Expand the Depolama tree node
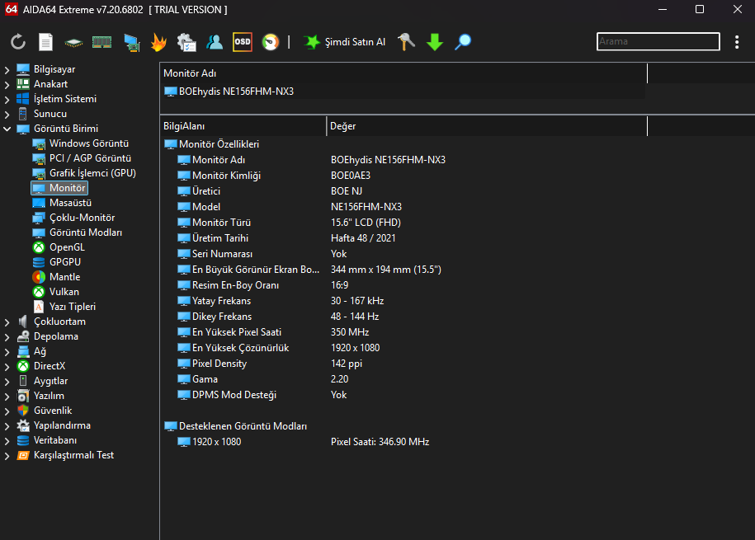This screenshot has height=540, width=755. (7, 337)
